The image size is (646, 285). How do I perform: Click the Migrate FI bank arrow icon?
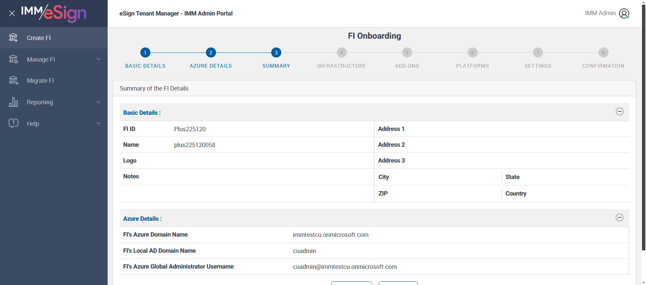click(x=13, y=80)
